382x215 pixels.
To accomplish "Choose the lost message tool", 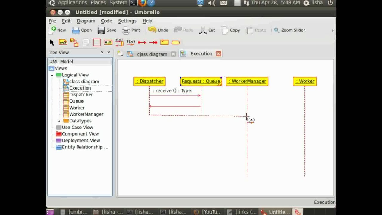I will pos(153,42).
